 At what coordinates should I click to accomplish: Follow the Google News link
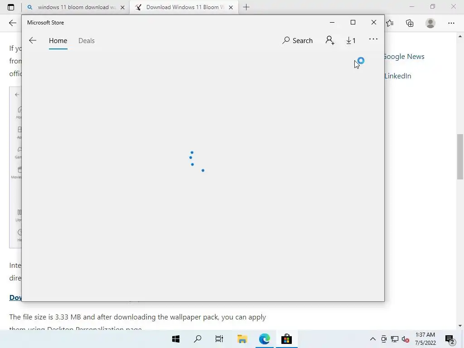click(404, 57)
